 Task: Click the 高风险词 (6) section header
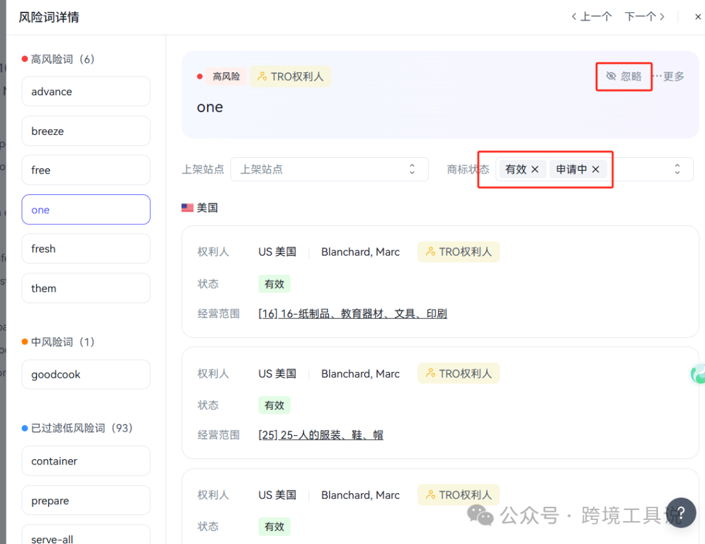(58, 59)
